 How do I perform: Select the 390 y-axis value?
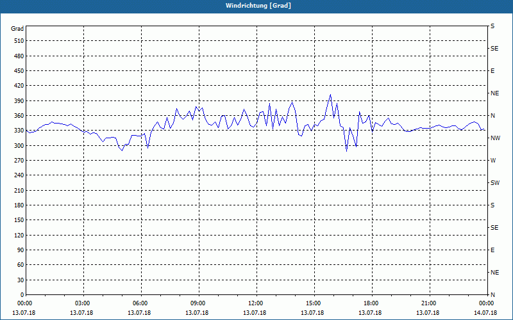19,101
